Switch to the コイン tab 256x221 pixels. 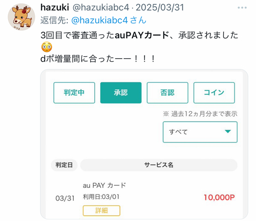[x=214, y=93]
